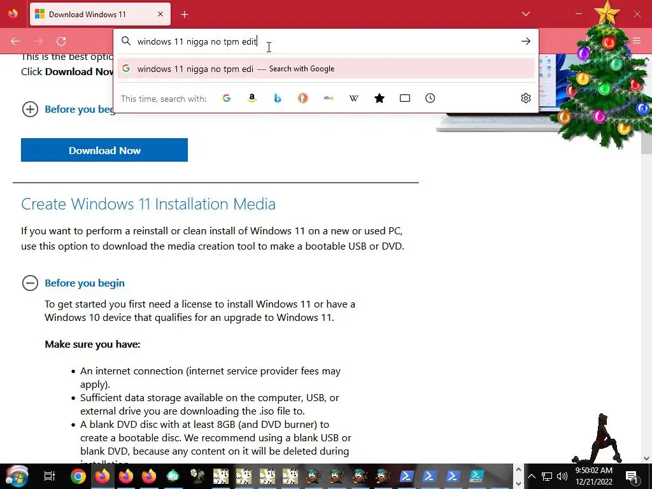Open the Windows Start menu
Viewport: 652px width, 489px height.
point(16,476)
